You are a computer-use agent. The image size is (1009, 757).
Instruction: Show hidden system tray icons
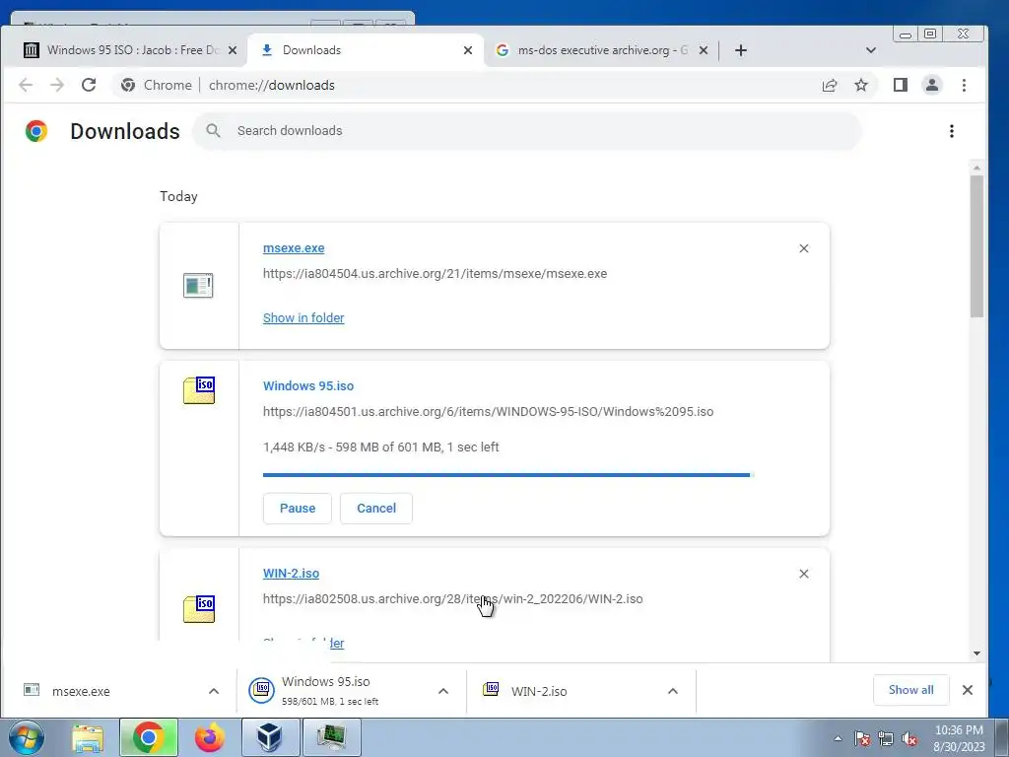pos(838,739)
